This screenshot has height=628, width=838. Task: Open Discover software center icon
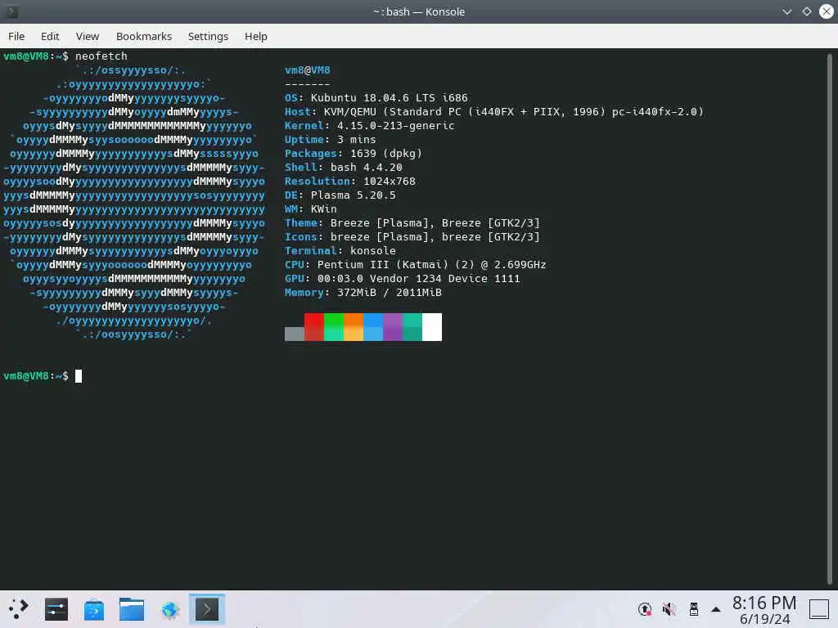[94, 608]
